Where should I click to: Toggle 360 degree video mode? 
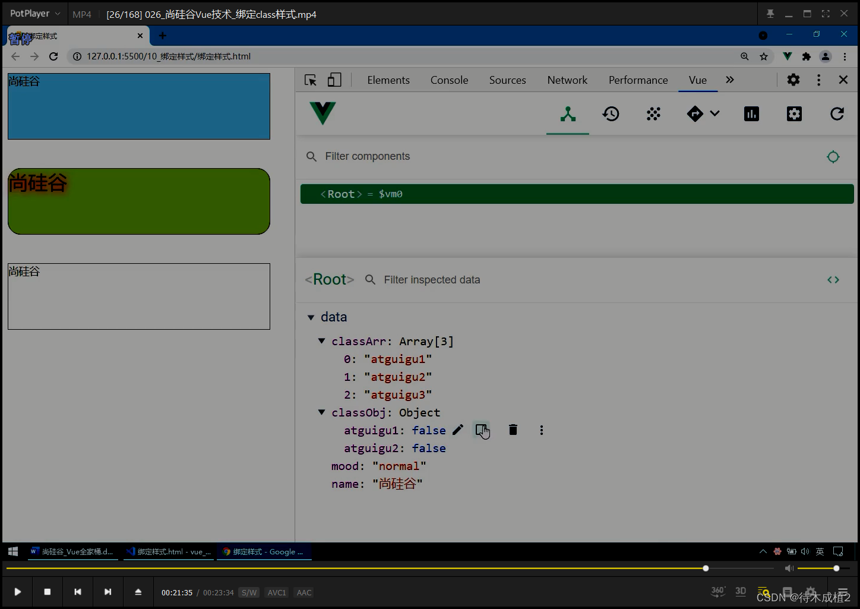pos(718,591)
